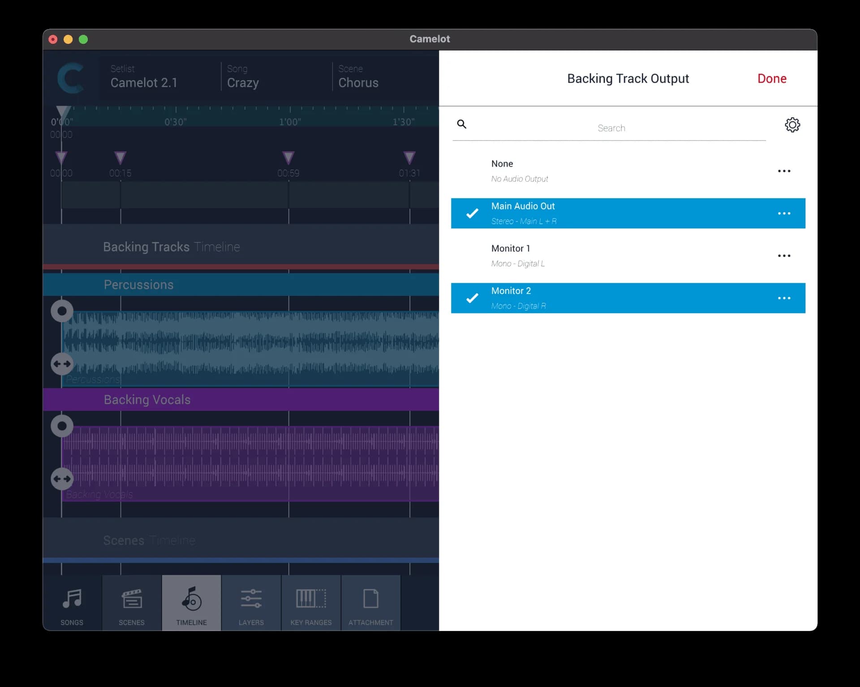Open the three-dot menu for Monitor 1
The image size is (860, 687).
tap(784, 256)
